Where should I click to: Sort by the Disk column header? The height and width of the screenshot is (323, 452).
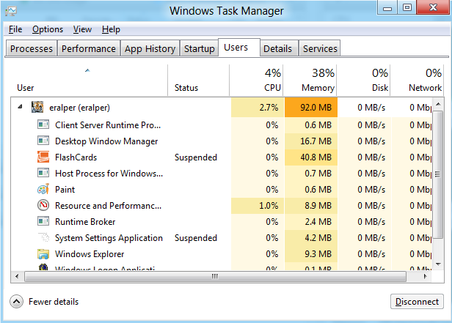point(363,81)
